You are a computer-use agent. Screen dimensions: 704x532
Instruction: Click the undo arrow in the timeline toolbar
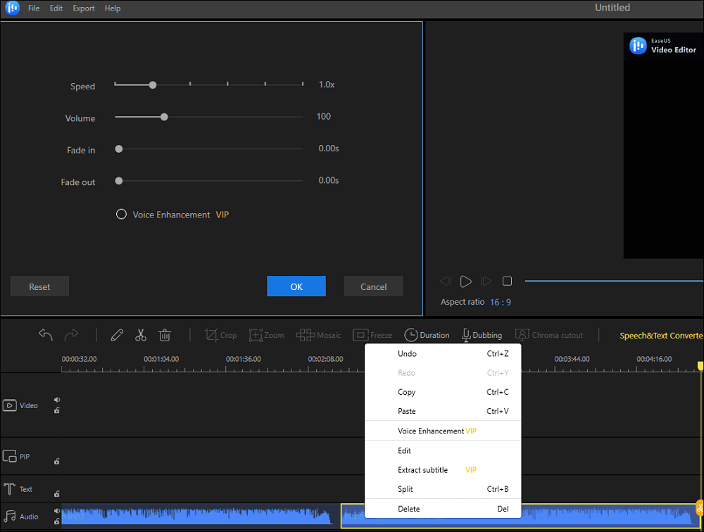46,335
